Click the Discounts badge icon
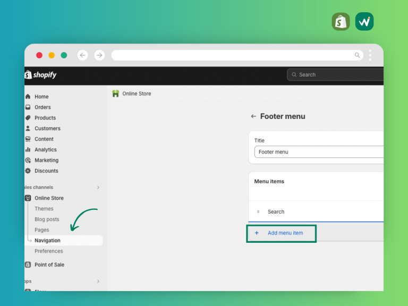This screenshot has width=408, height=306. coord(28,171)
